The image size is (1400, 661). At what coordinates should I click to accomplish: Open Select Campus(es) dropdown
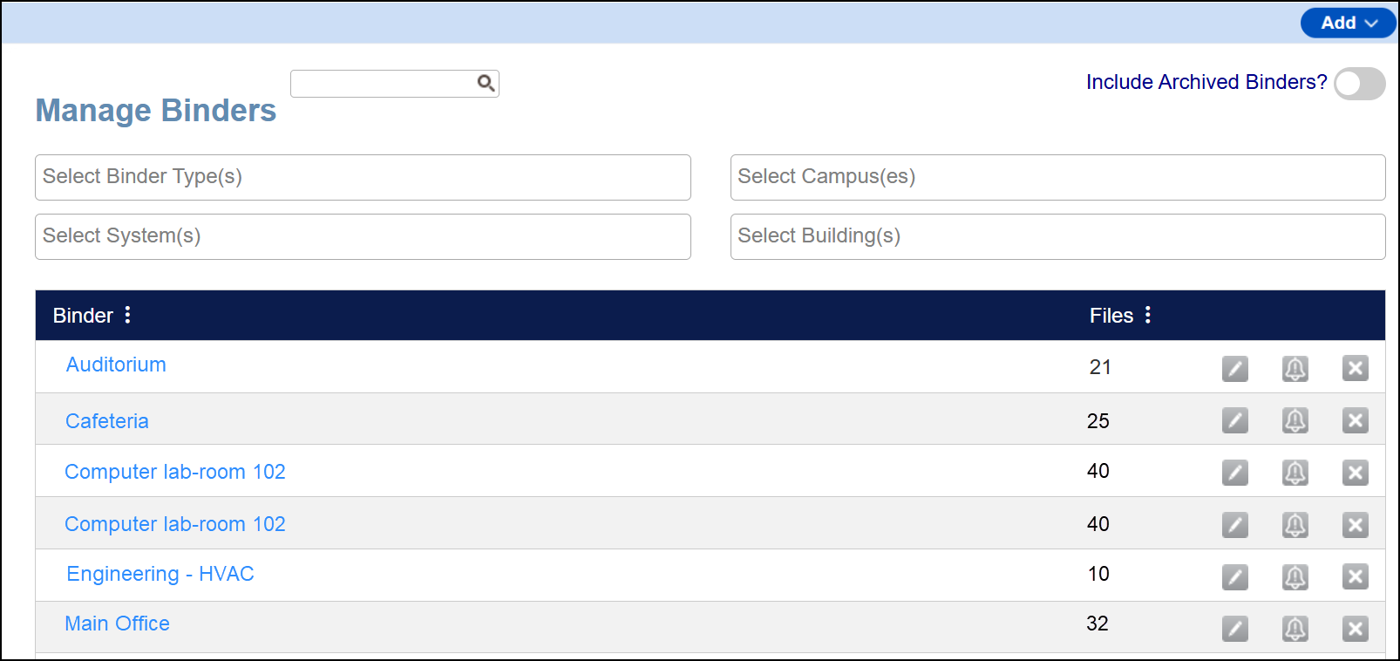(1057, 177)
